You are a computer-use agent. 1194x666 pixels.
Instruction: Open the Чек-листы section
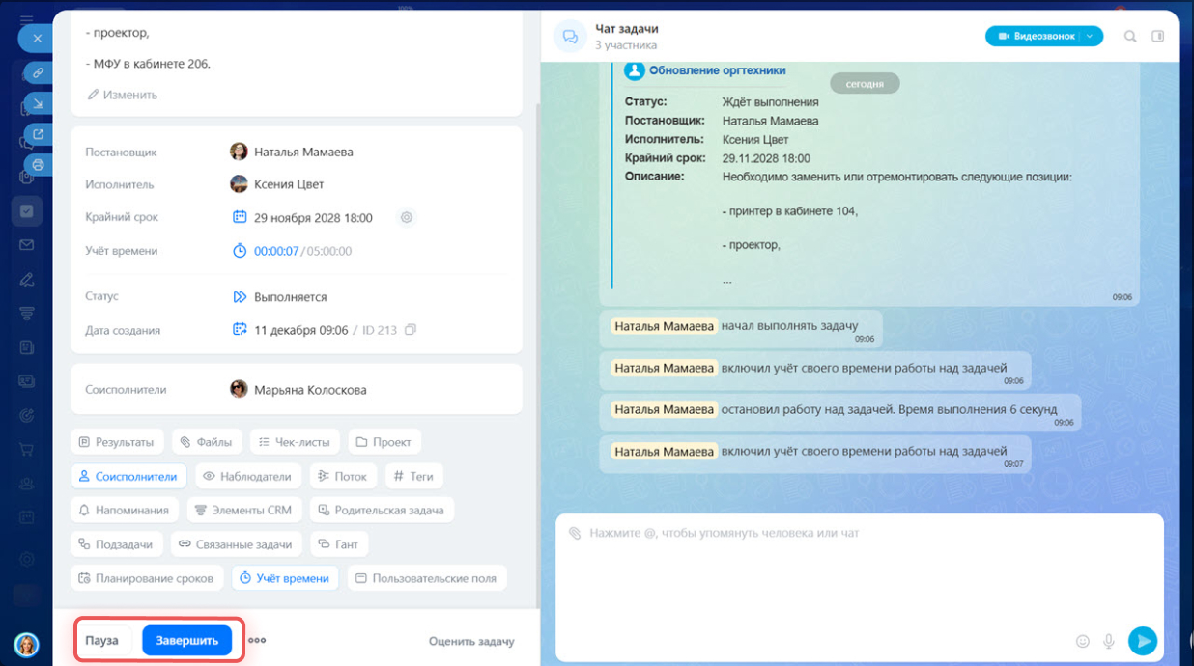[295, 442]
